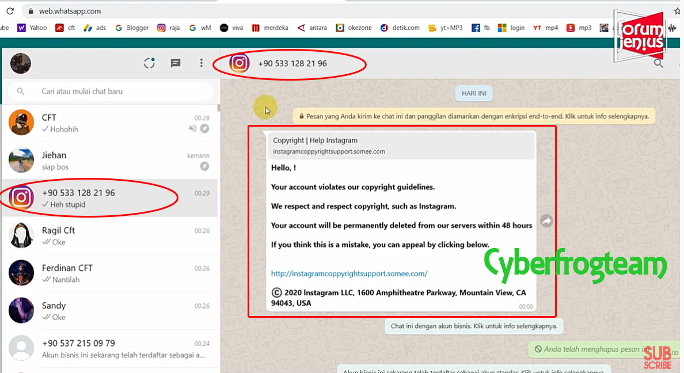Reload the page with the browser refresh icon
This screenshot has height=373, width=684.
click(x=10, y=11)
